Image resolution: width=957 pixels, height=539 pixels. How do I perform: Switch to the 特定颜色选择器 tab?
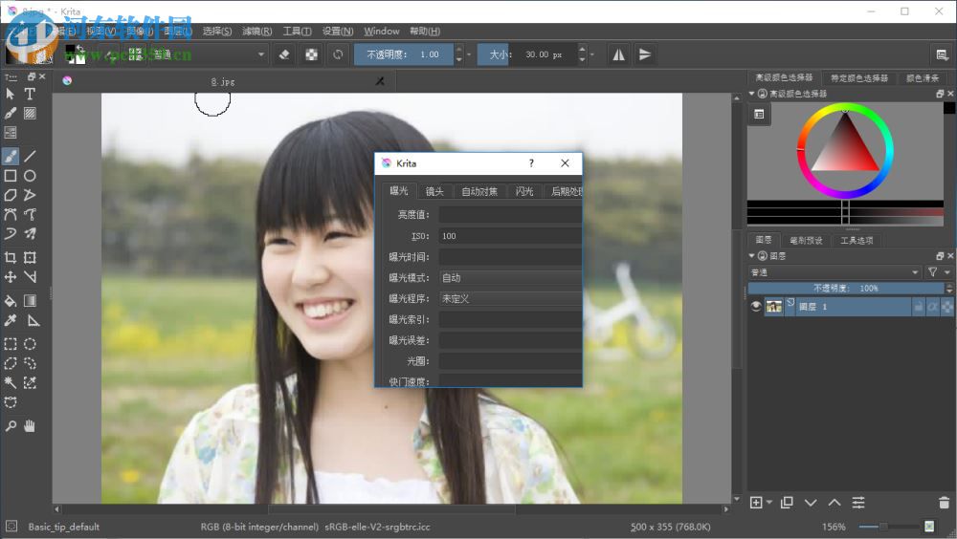pyautogui.click(x=859, y=78)
